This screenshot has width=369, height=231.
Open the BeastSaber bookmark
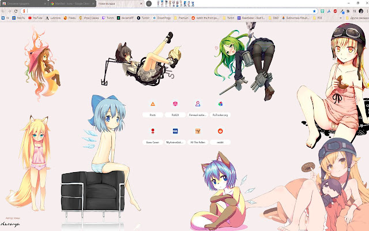pos(251,18)
